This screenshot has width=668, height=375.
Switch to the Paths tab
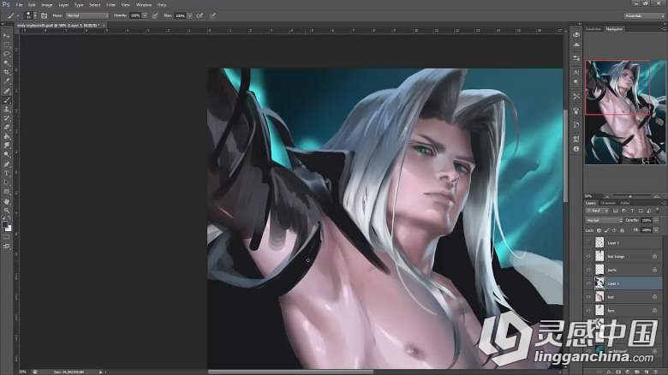point(624,203)
